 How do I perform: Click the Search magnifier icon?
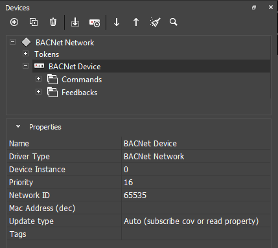point(174,22)
